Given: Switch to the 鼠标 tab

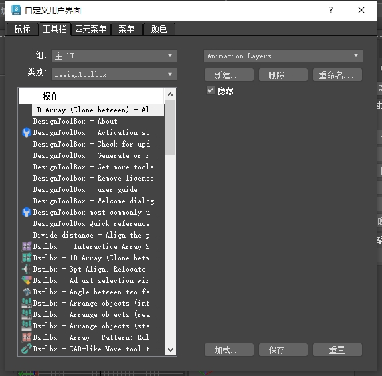Looking at the screenshot, I should pos(23,29).
